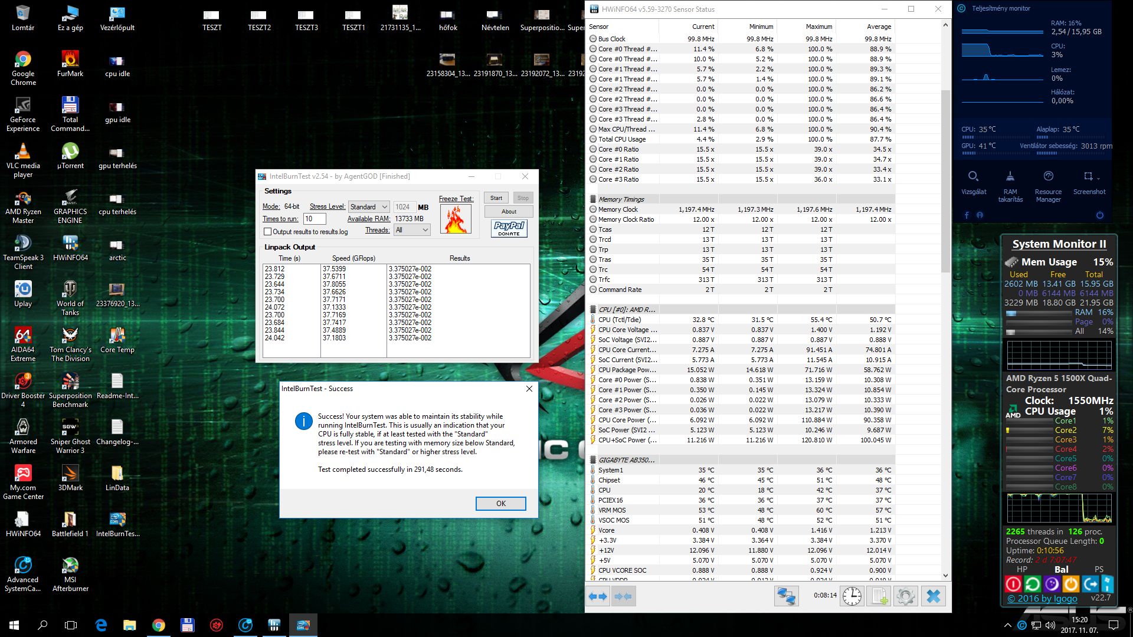Open the About button in IntelBurnTest

[509, 212]
